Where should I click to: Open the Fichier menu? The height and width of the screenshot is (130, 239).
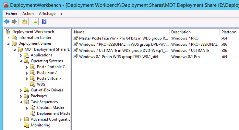11,14
